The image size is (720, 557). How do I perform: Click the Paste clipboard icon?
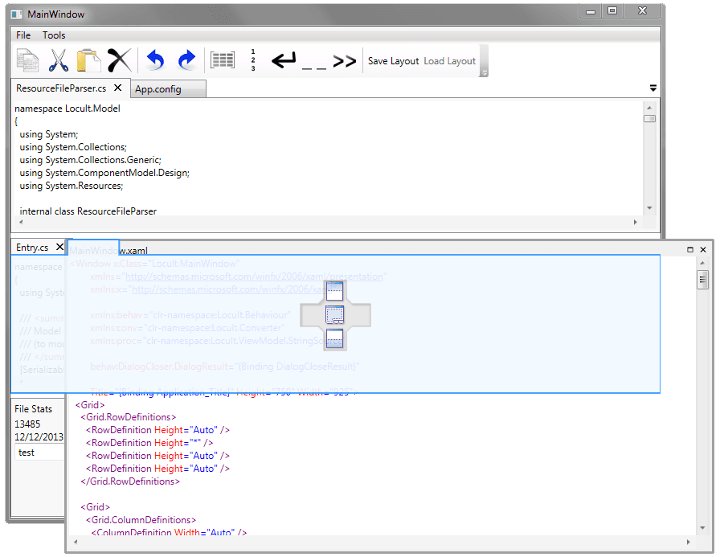pyautogui.click(x=88, y=61)
